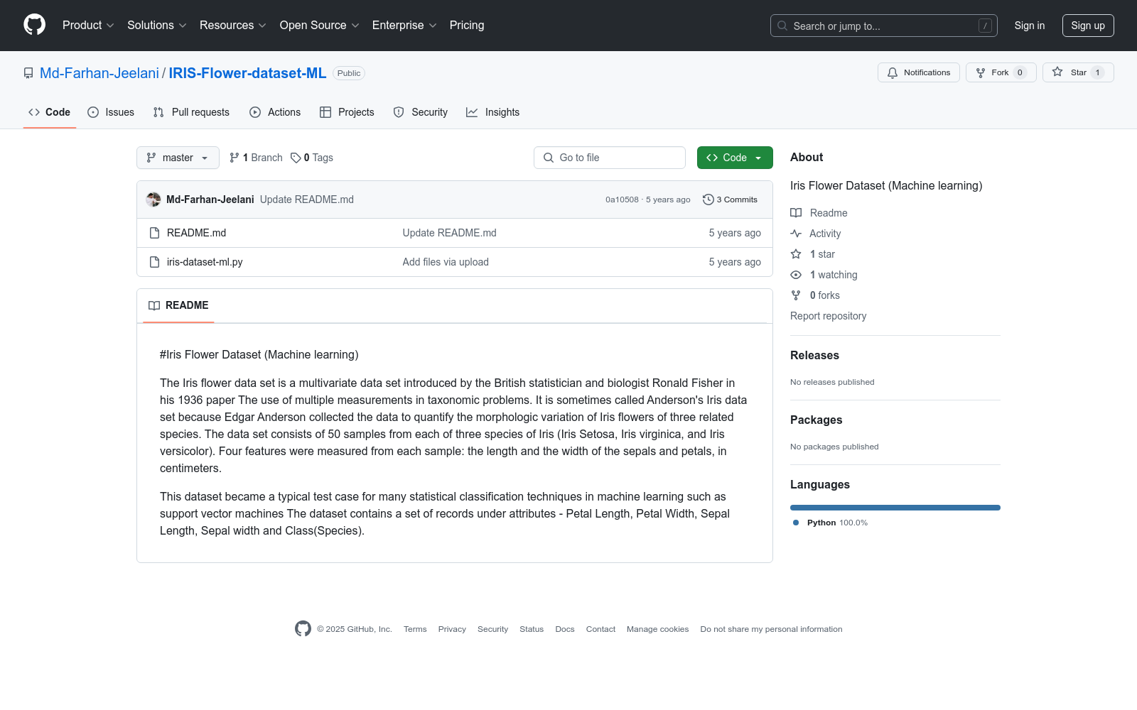
Task: Click the fork icon in Fork button
Action: click(981, 72)
